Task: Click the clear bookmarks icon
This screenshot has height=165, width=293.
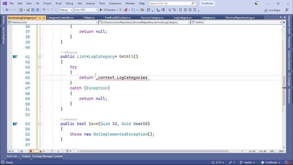Action: [195, 10]
